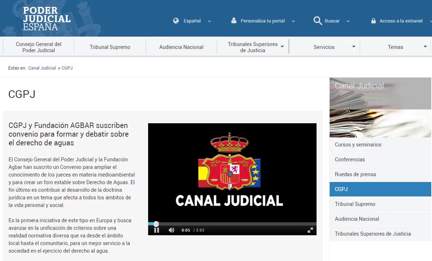The image size is (432, 261).
Task: Expand the Buscar dropdown chevron
Action: pyautogui.click(x=348, y=21)
